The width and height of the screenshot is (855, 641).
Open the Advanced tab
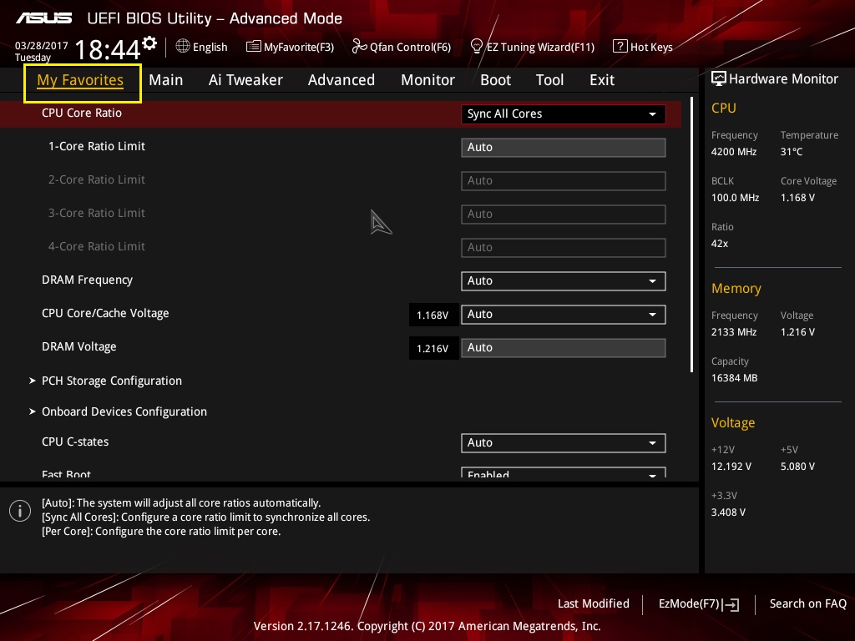click(x=341, y=80)
